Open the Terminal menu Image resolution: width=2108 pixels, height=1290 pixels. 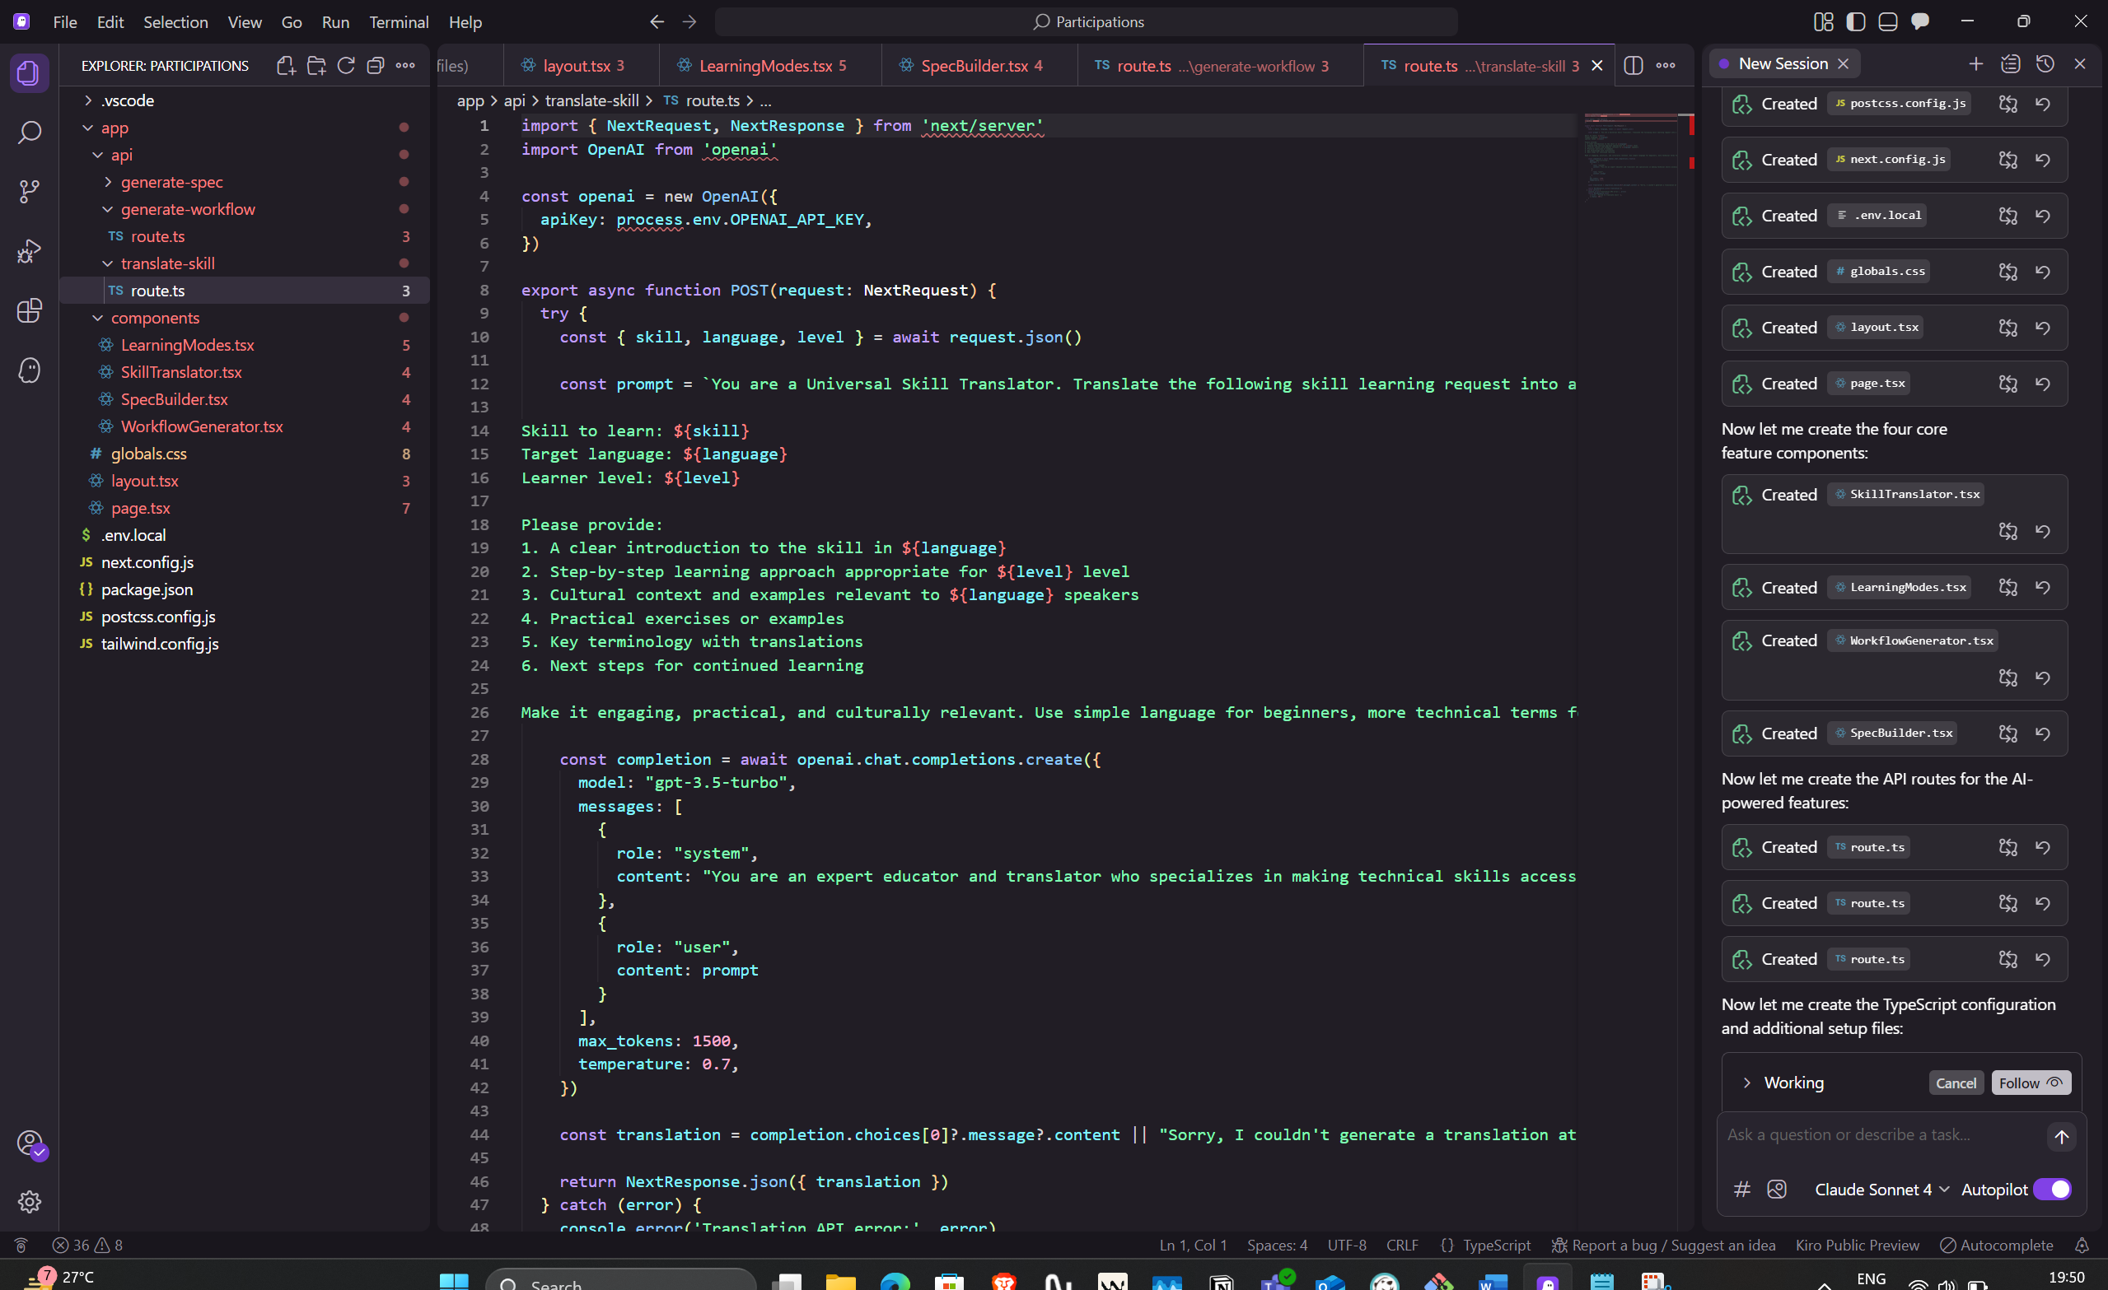coord(398,22)
